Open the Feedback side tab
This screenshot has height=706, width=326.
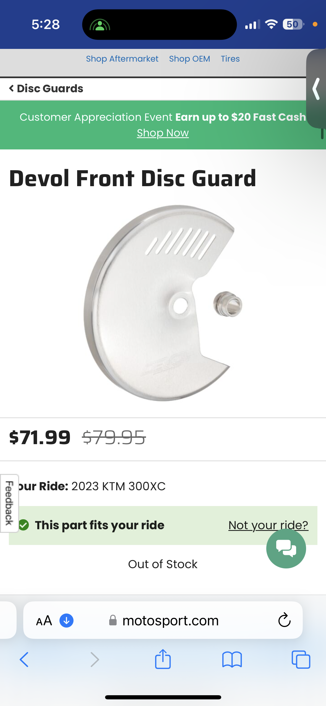[x=9, y=503]
